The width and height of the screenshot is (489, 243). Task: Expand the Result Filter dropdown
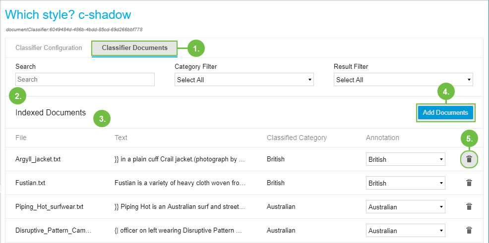403,80
